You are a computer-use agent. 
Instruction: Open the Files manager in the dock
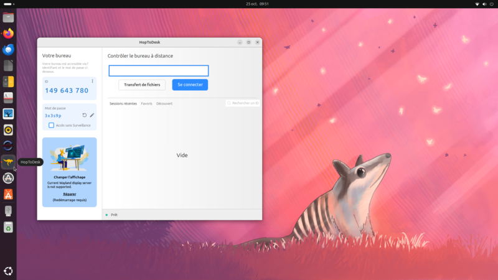coord(8,17)
